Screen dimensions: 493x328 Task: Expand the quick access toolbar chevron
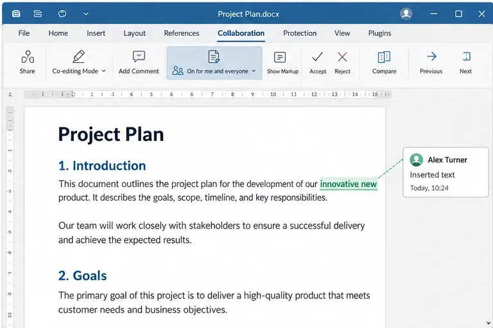coord(86,14)
